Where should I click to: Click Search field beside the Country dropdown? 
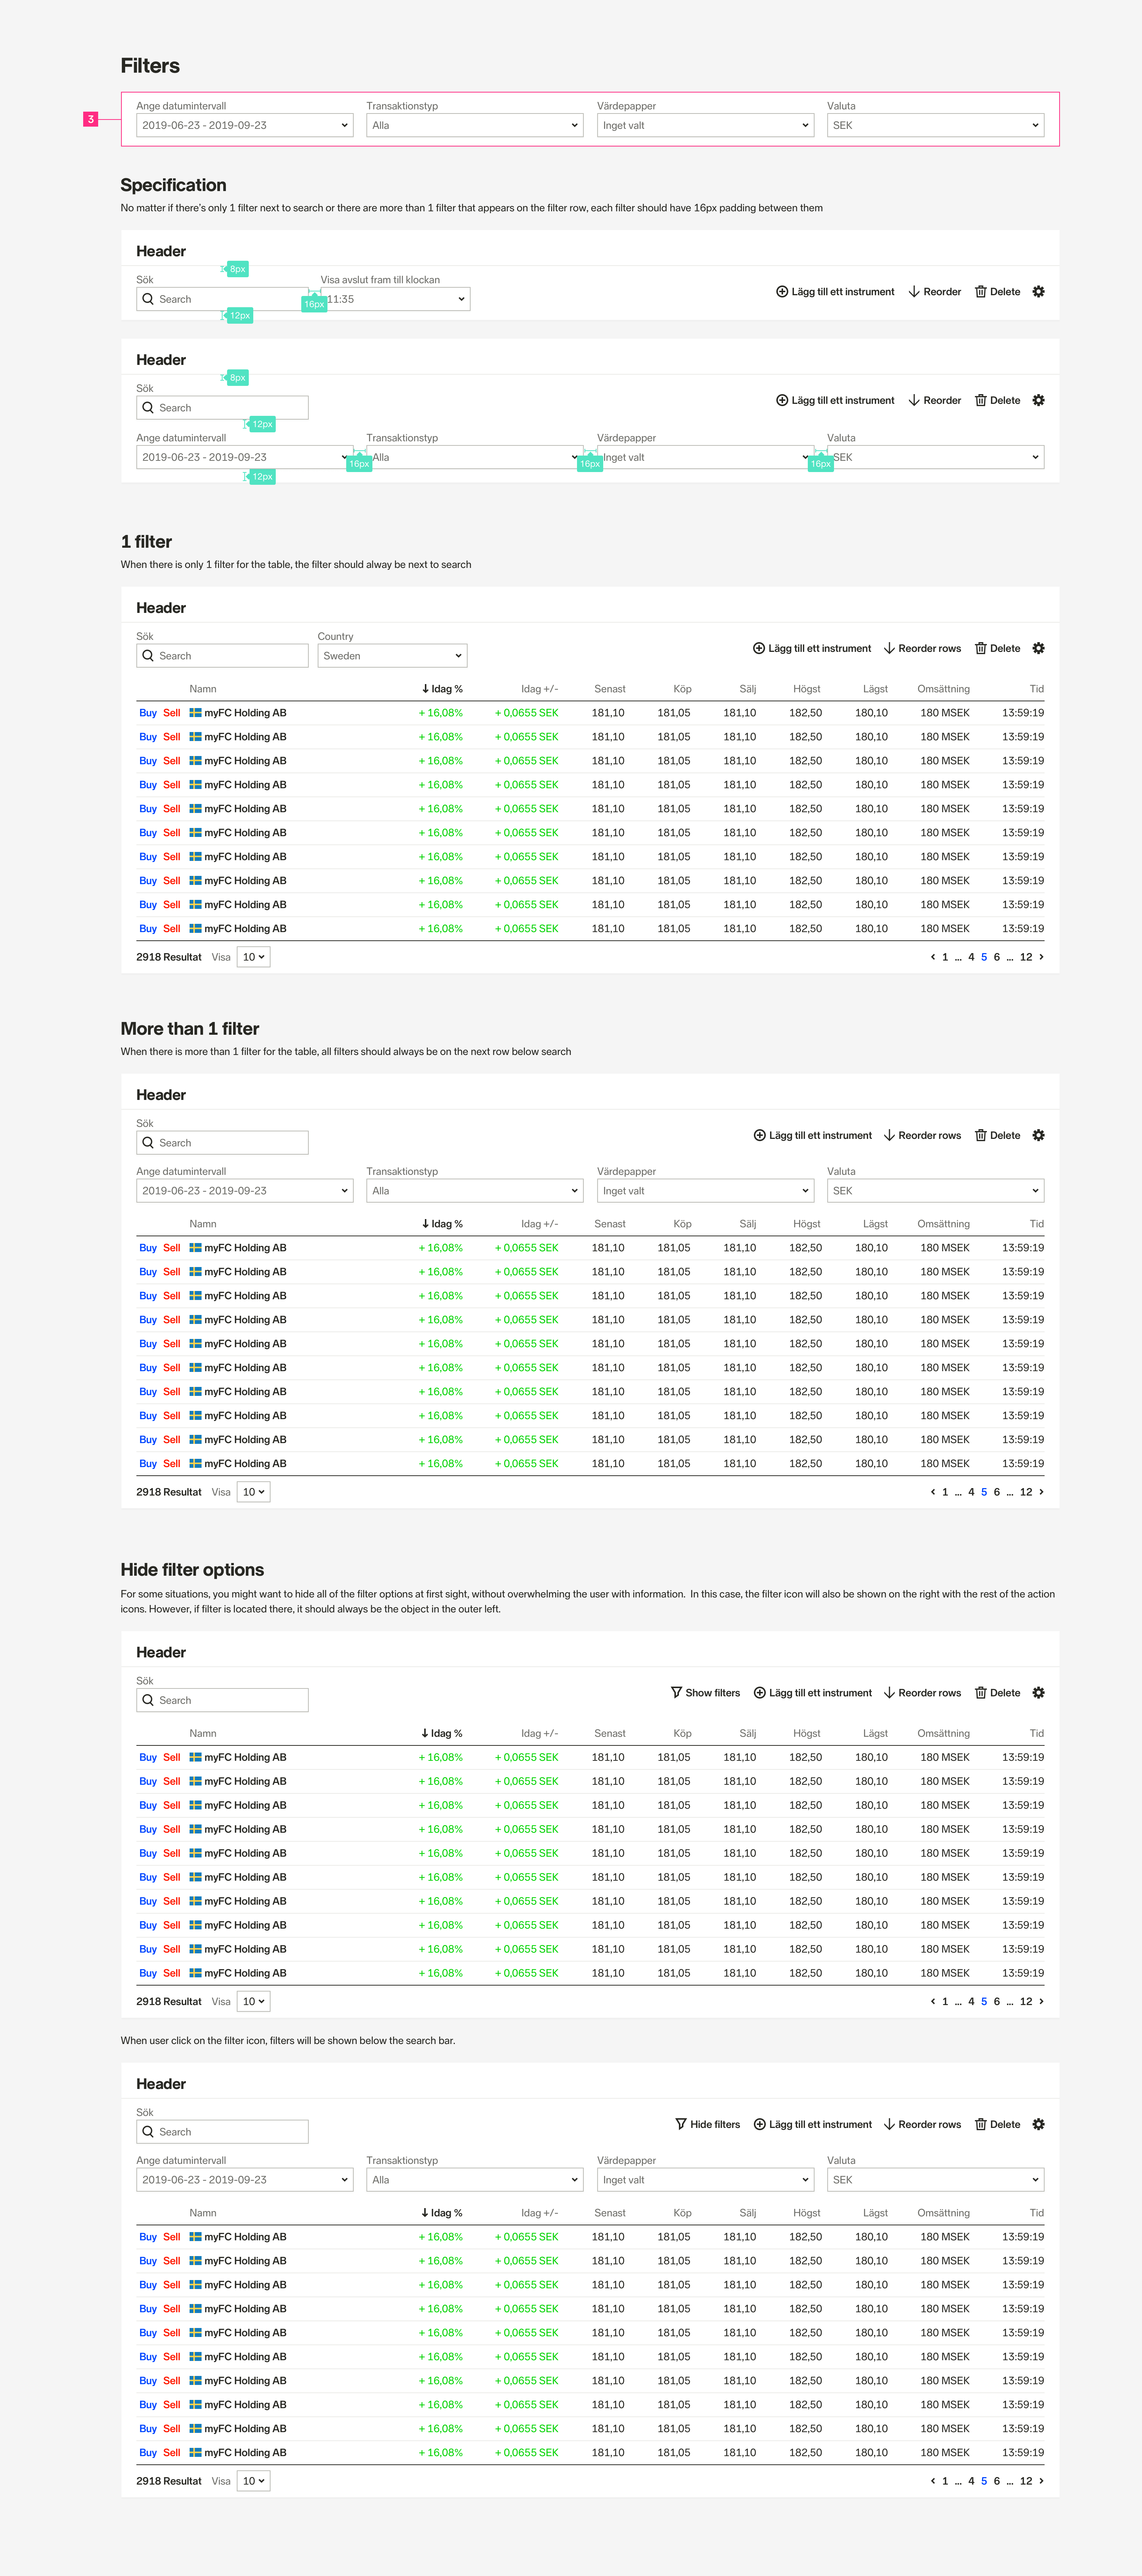point(222,656)
